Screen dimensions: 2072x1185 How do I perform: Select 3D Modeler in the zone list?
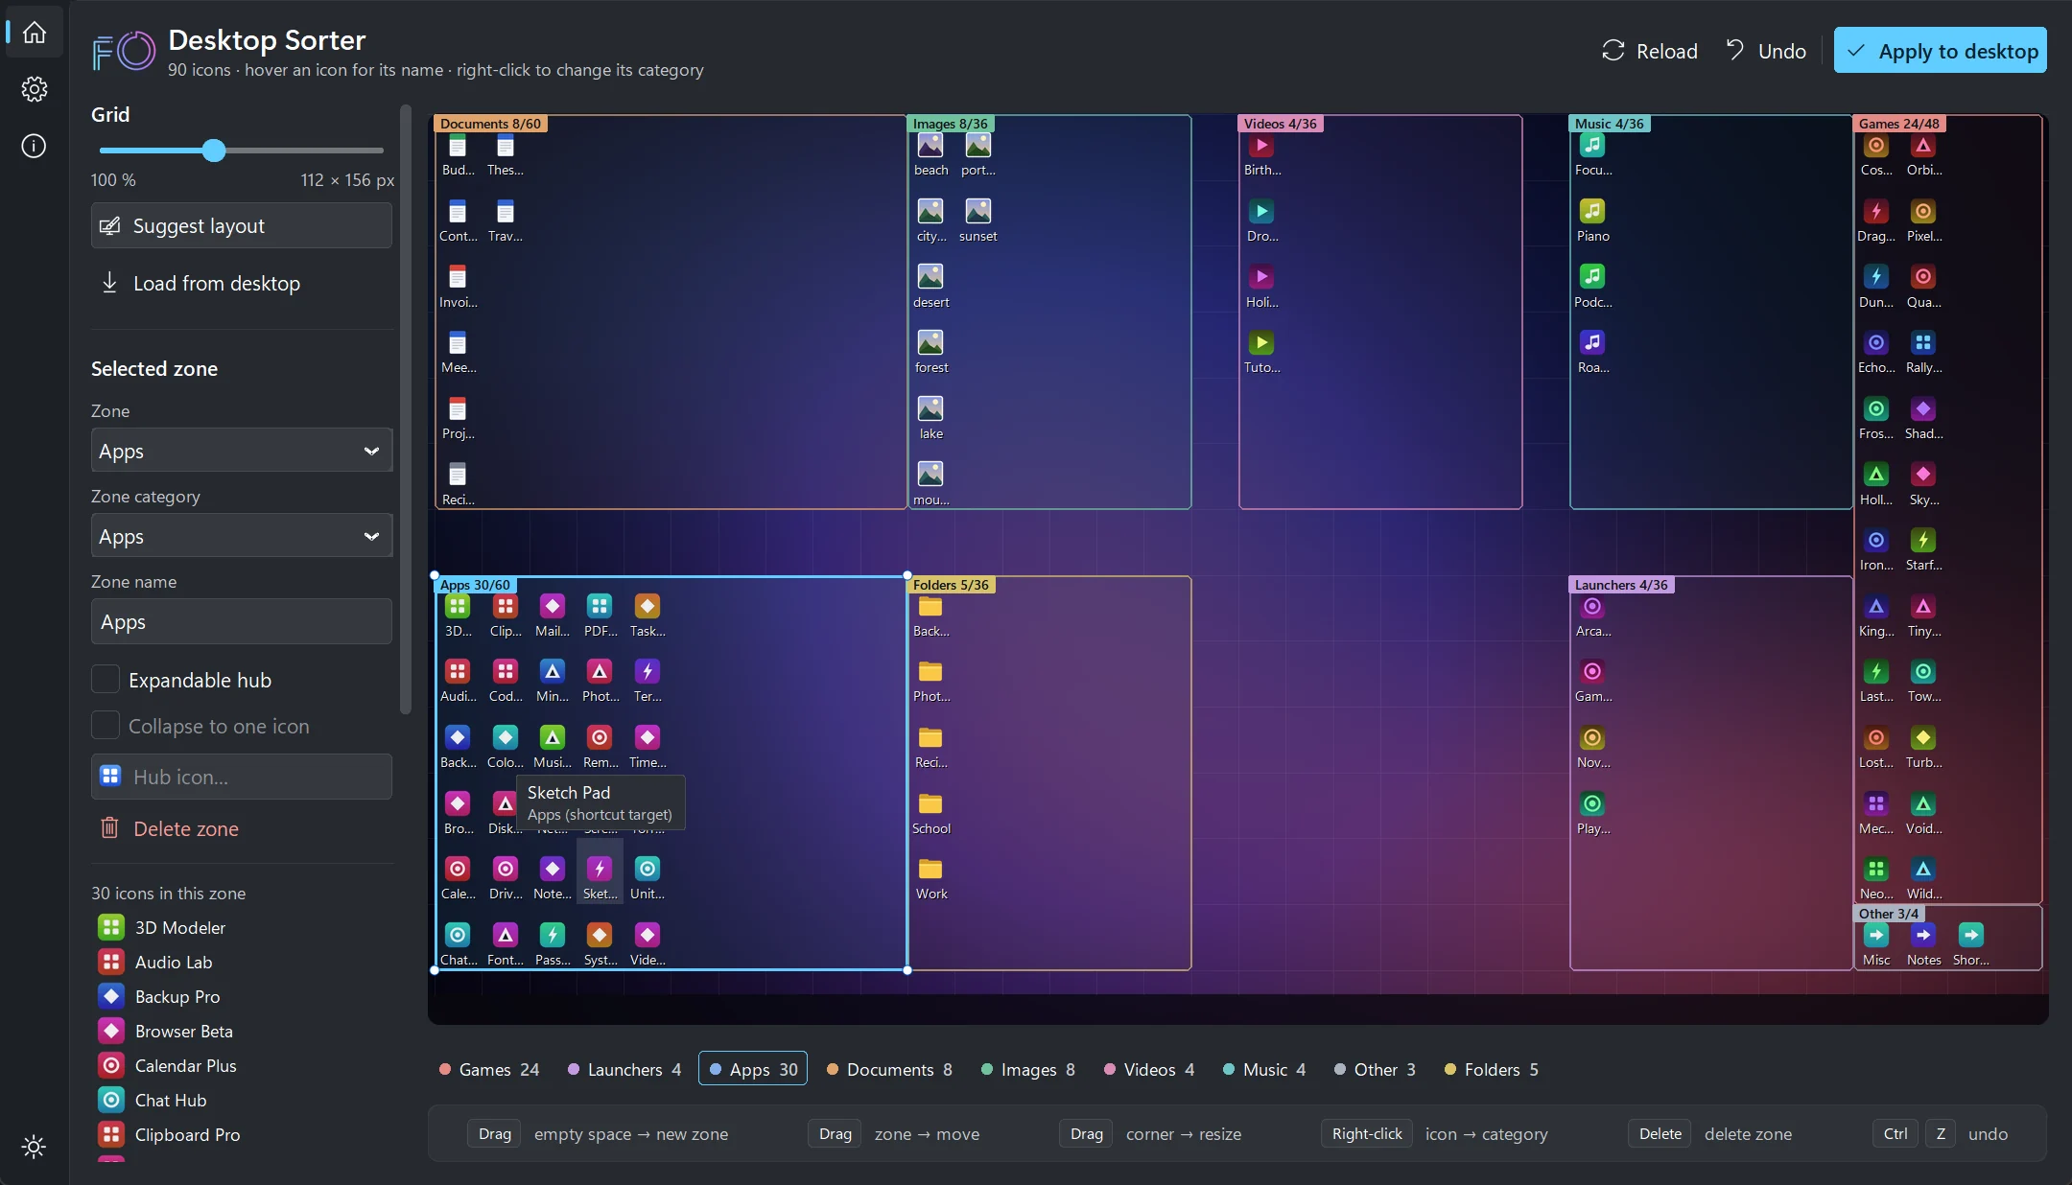(242, 927)
